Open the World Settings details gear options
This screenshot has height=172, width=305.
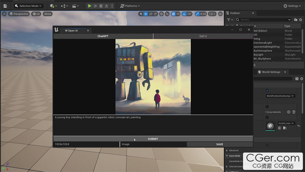coord(302,79)
